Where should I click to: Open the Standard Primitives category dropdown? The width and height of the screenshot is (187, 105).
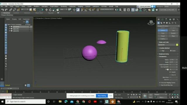pyautogui.click(x=168, y=26)
